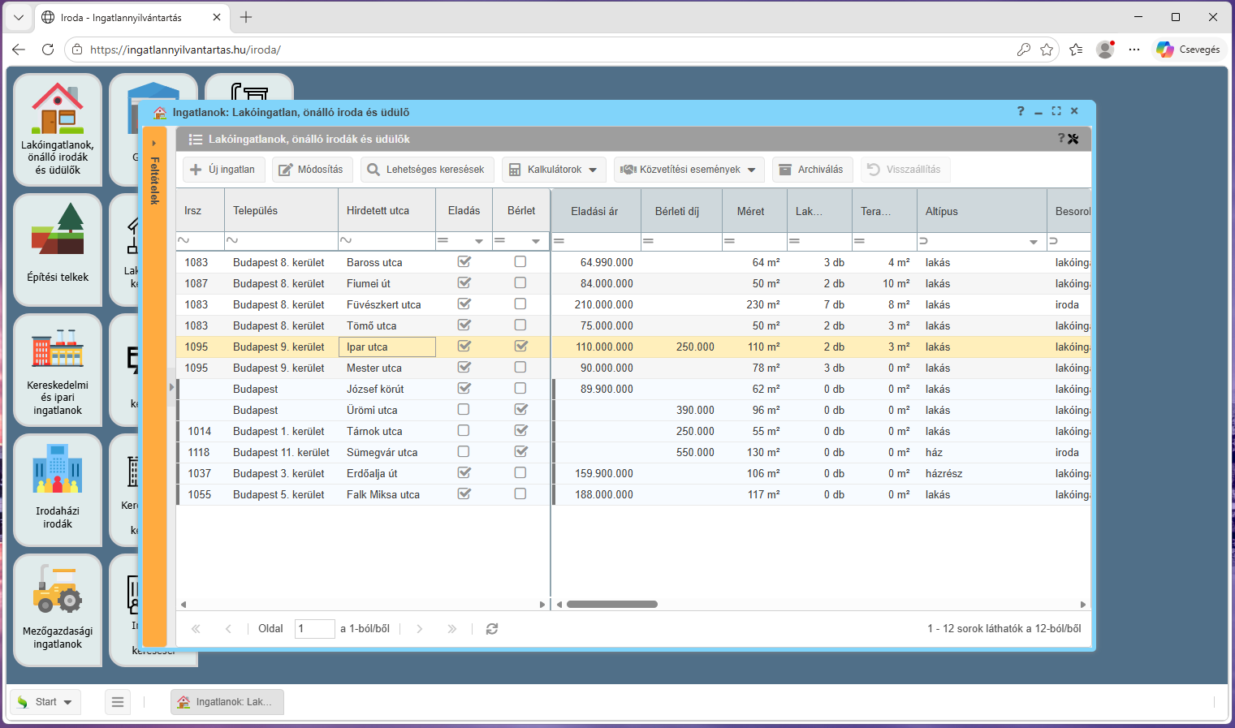Open the Közvetítési események dropdown
1235x728 pixels.
689,170
